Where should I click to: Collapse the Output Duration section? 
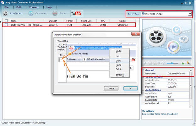143,77
